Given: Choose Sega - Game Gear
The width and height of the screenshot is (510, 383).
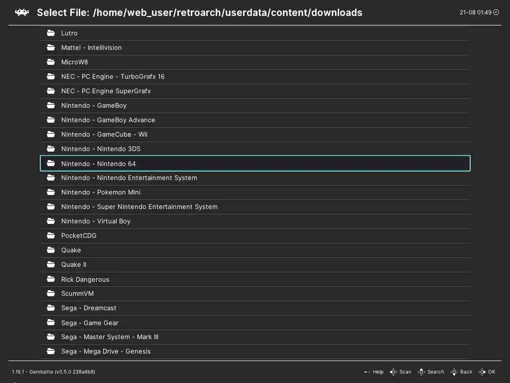Looking at the screenshot, I should coord(255,323).
